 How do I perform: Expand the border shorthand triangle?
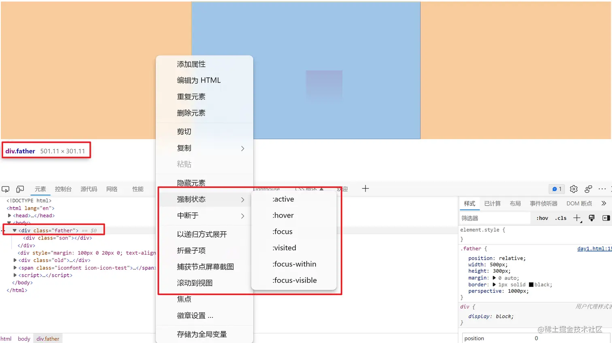(x=494, y=284)
